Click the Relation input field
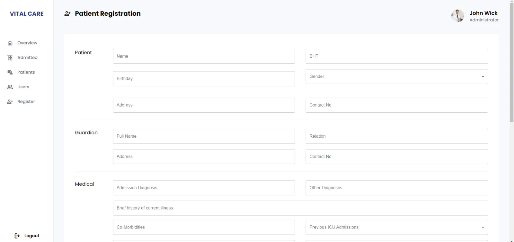The image size is (514, 242). (397, 136)
